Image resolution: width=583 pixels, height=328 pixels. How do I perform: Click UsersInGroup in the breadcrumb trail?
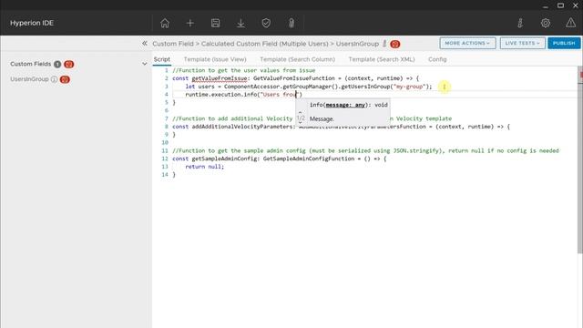(x=357, y=44)
